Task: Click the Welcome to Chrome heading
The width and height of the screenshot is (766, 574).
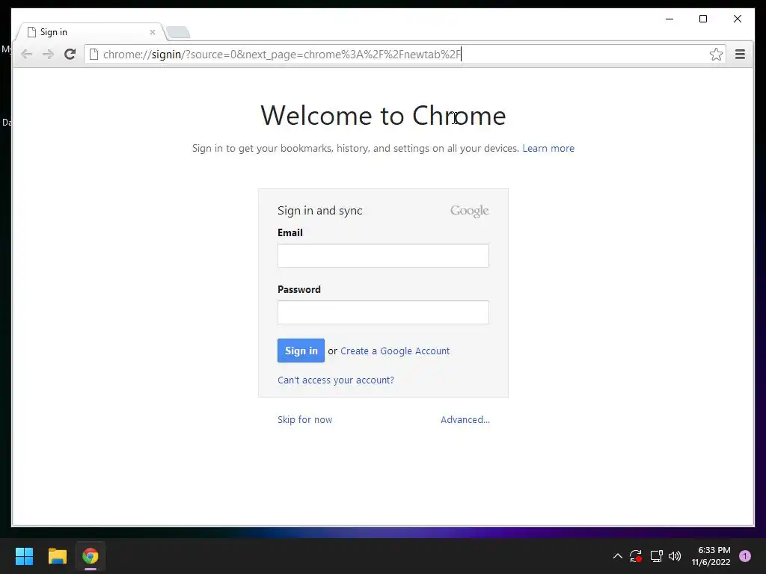Action: click(383, 116)
